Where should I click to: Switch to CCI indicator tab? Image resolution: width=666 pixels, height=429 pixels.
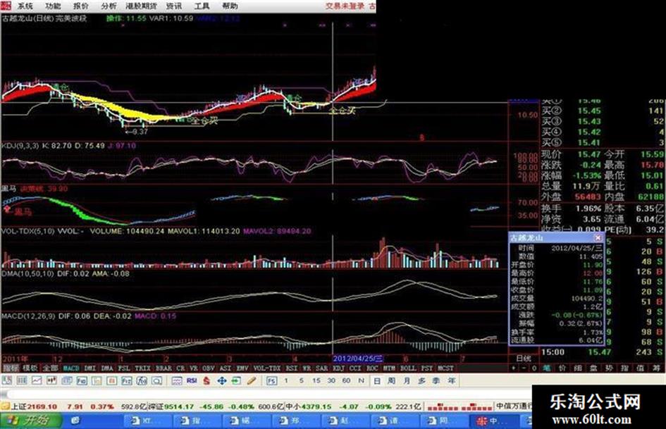(x=355, y=368)
